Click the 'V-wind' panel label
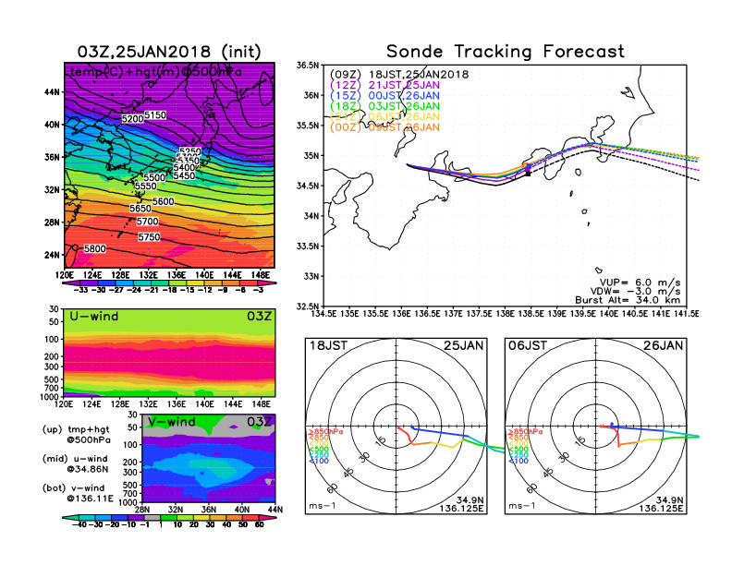Screen dimensions: 732x565 pos(171,422)
